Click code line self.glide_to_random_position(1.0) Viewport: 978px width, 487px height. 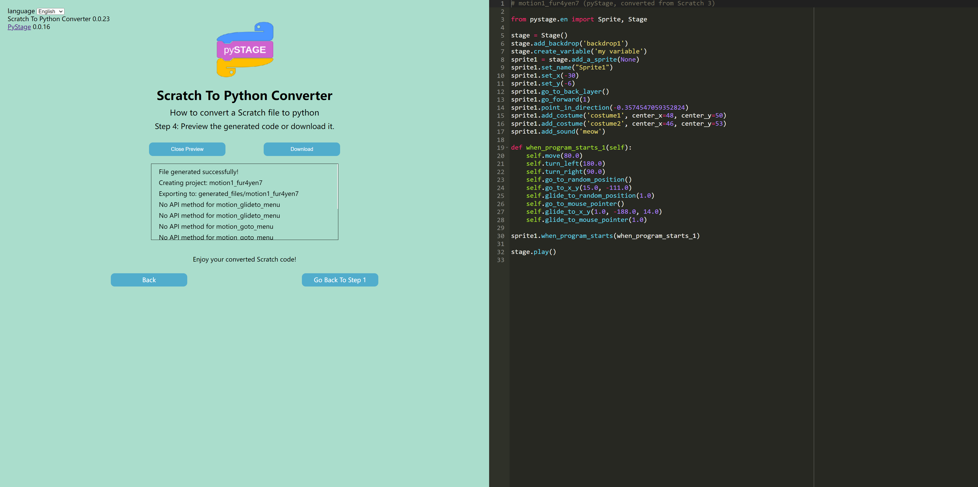click(x=590, y=196)
